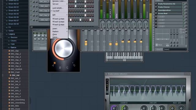
Task: Click the rightmost knob in the Fruity Limiter bottom row
Action: 182,108
